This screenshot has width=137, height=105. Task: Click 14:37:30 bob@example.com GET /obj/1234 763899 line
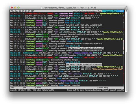61,74
